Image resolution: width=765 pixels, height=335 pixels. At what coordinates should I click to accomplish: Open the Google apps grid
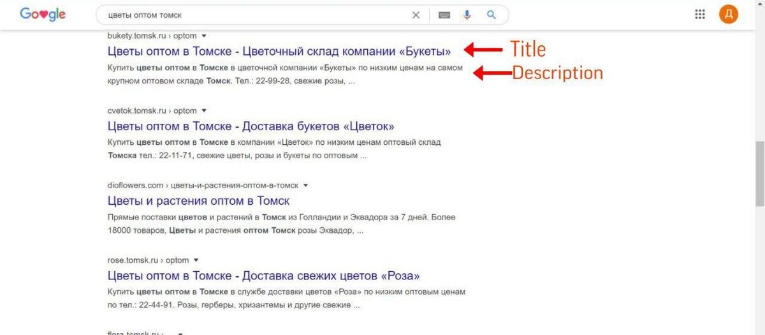click(x=700, y=14)
